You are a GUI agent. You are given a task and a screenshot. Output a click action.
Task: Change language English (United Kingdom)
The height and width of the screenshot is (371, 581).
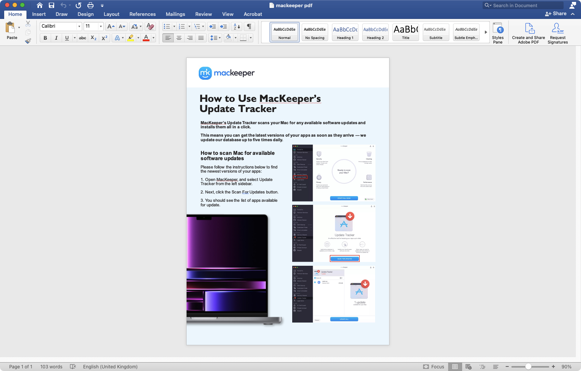pos(110,366)
